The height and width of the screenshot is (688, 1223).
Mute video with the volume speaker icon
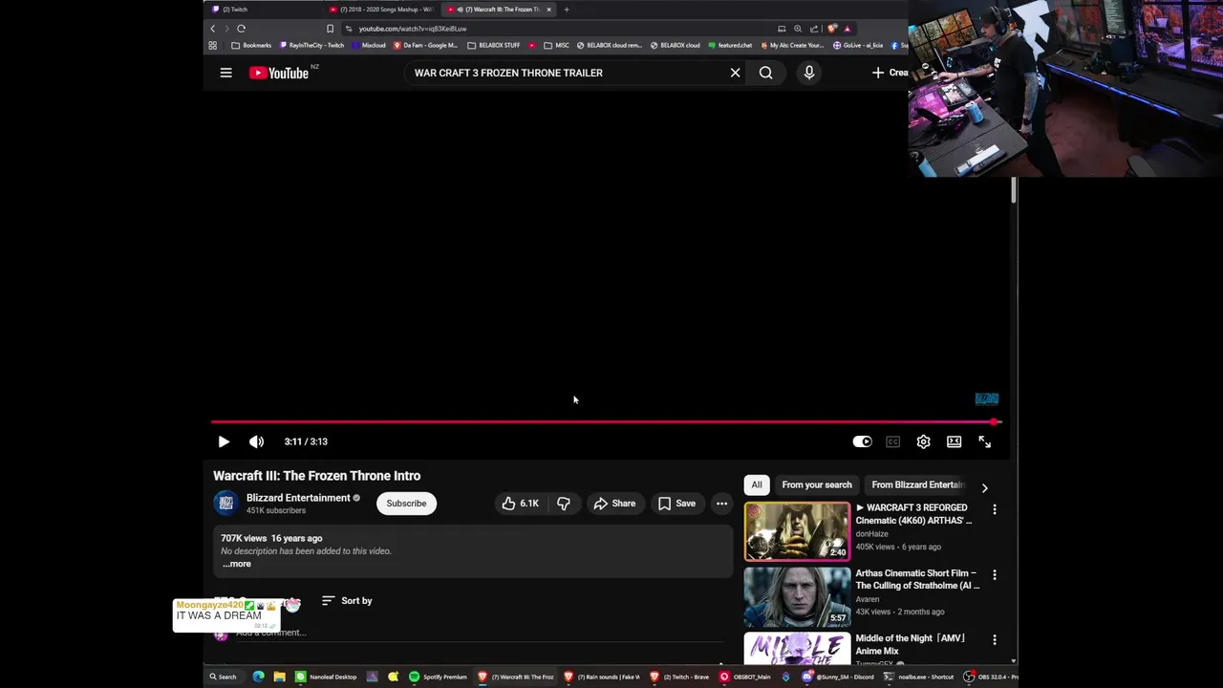tap(256, 441)
